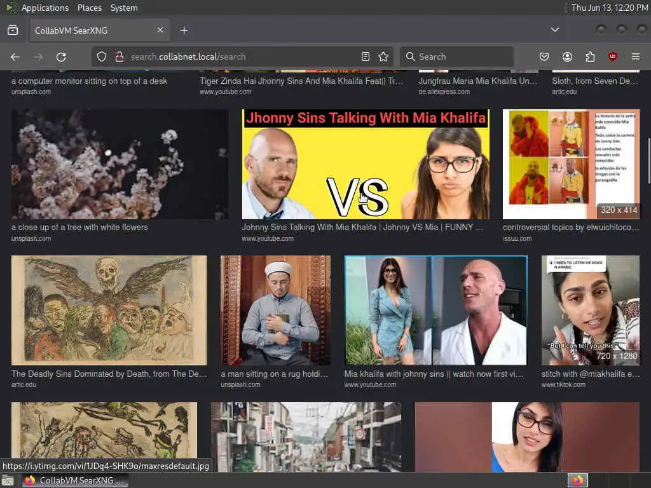
Task: Click issuu.com source text
Action: click(517, 238)
